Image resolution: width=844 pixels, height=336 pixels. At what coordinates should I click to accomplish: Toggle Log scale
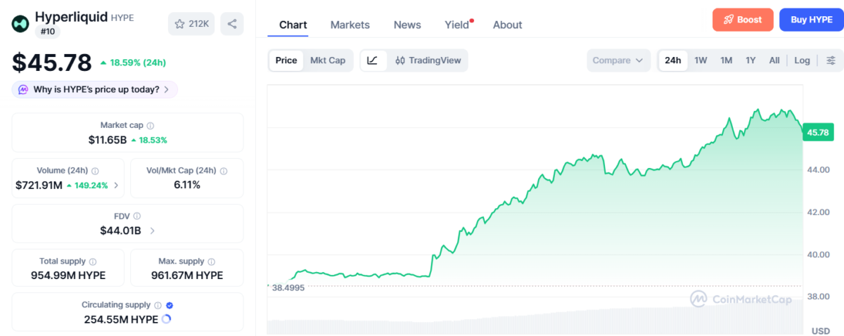click(802, 60)
